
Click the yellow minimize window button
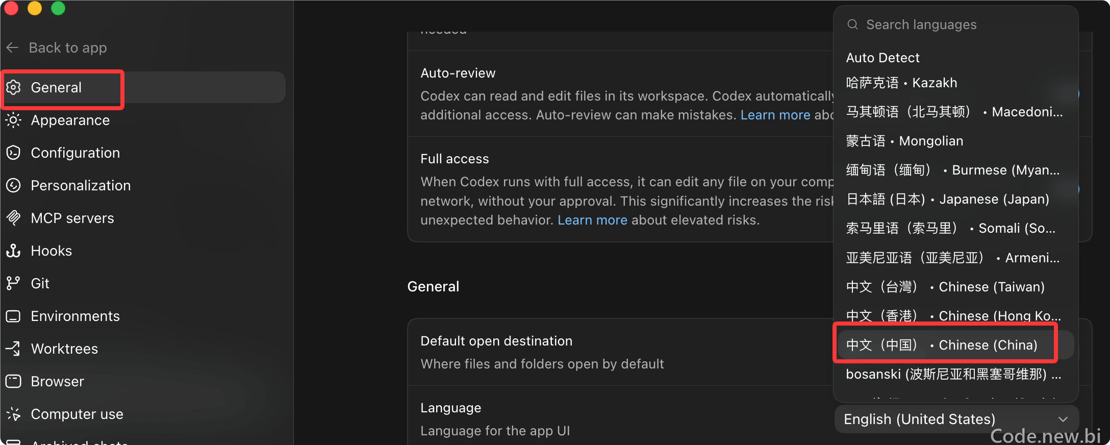pyautogui.click(x=35, y=8)
